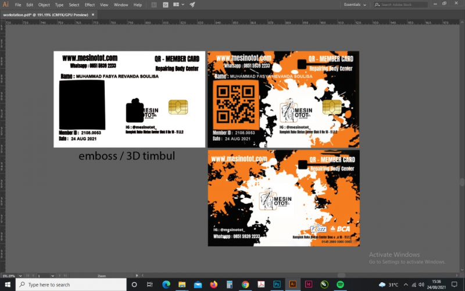This screenshot has width=465, height=291.
Task: Open the Window menu
Action: 121,5
